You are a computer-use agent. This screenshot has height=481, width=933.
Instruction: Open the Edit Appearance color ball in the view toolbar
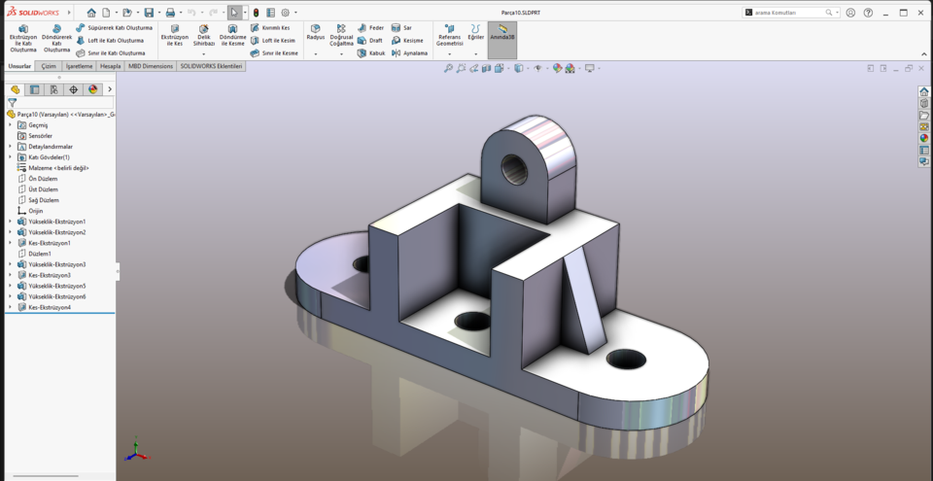[x=557, y=68]
